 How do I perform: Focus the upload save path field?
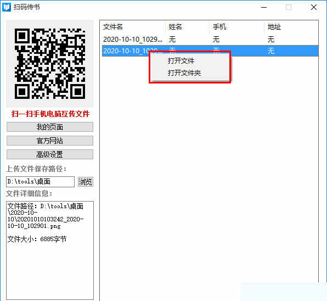[40, 182]
